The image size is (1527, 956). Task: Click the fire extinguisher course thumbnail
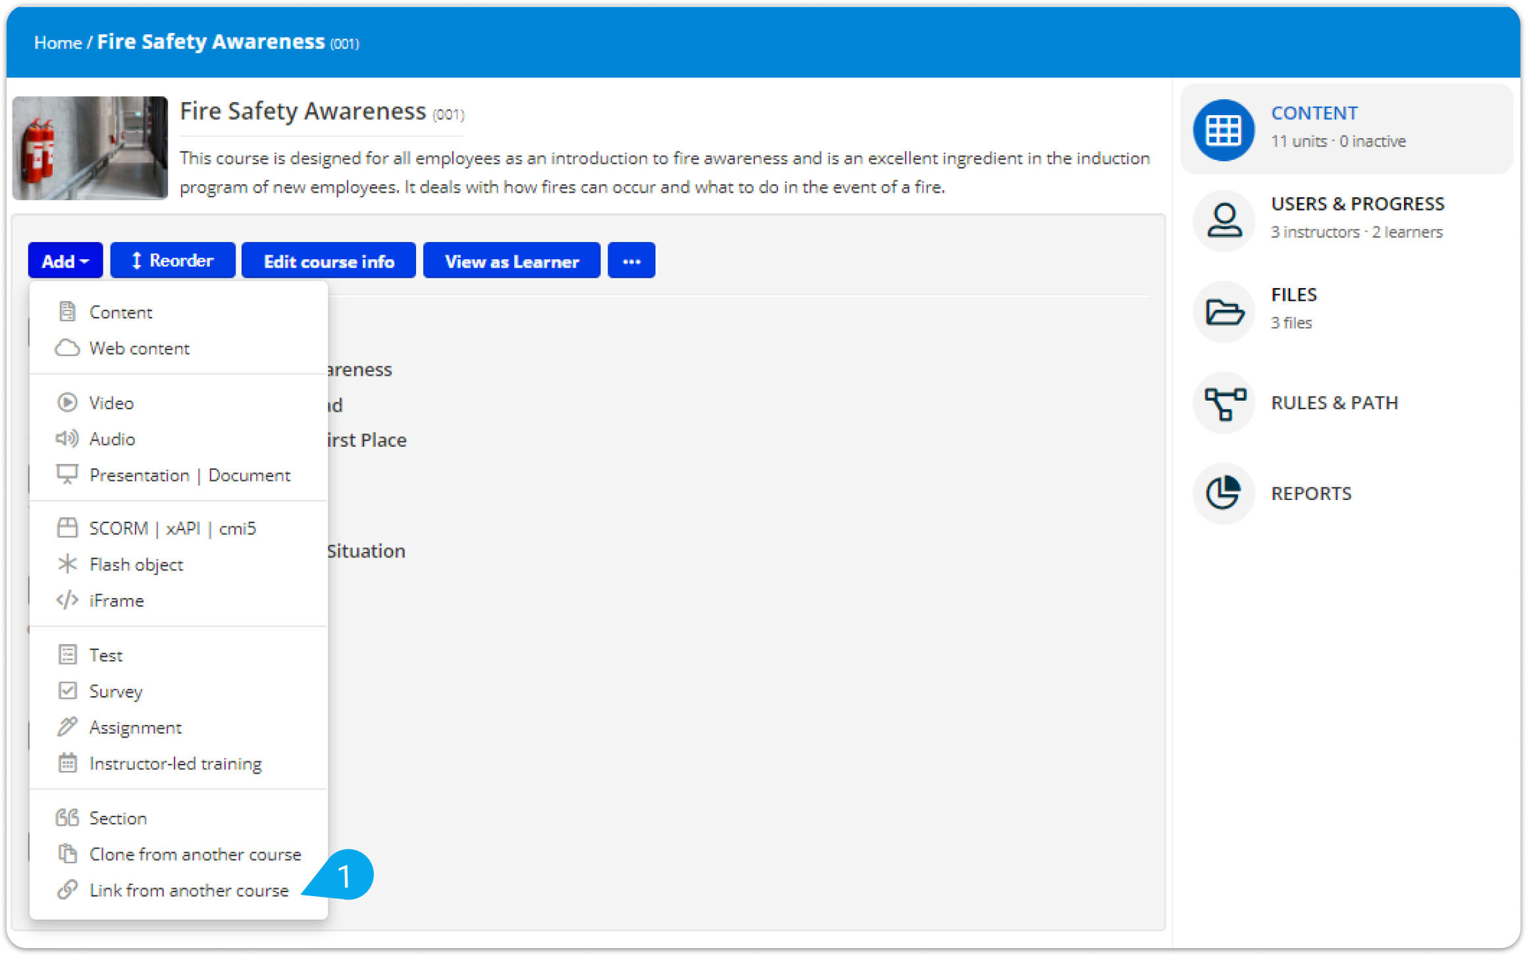90,148
